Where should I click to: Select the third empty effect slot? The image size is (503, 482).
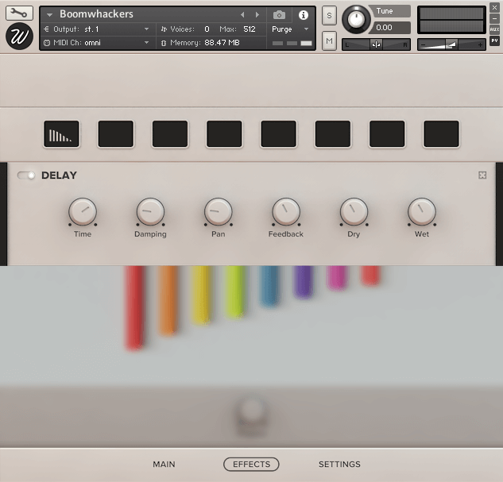click(170, 134)
